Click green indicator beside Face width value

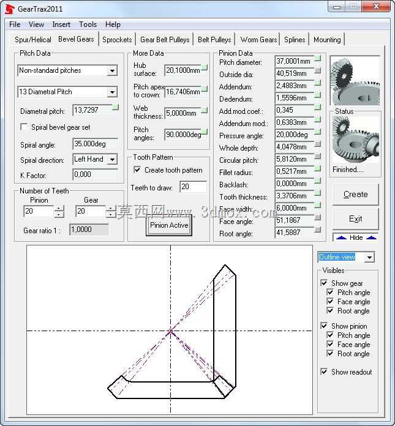click(x=317, y=205)
